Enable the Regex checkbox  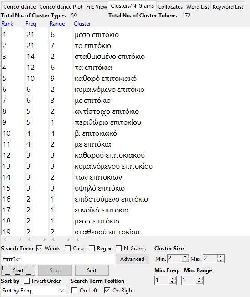pyautogui.click(x=92, y=248)
